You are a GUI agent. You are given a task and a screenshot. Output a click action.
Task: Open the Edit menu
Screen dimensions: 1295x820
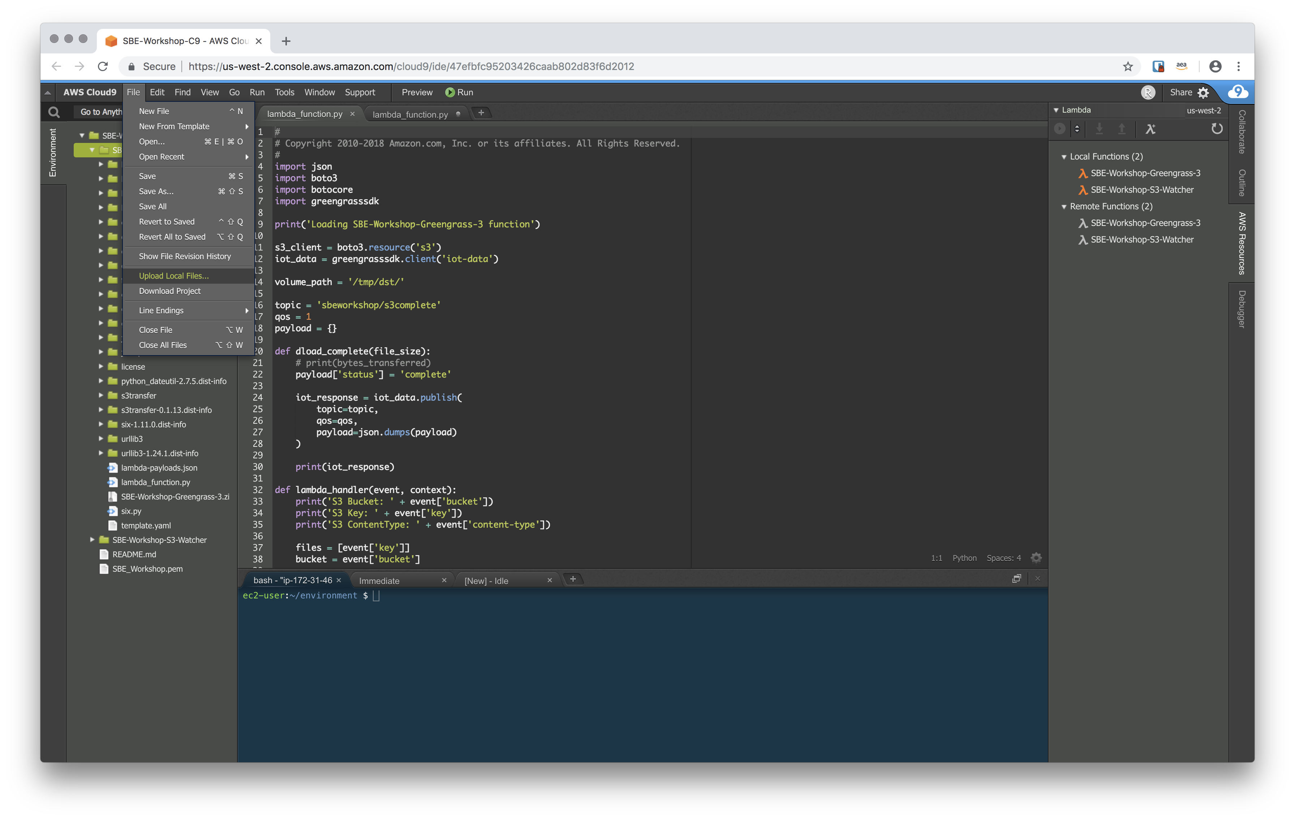tap(157, 92)
